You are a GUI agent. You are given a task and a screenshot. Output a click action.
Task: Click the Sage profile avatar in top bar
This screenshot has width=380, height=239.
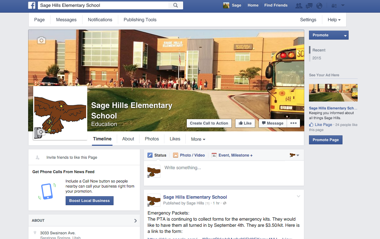[x=226, y=5]
